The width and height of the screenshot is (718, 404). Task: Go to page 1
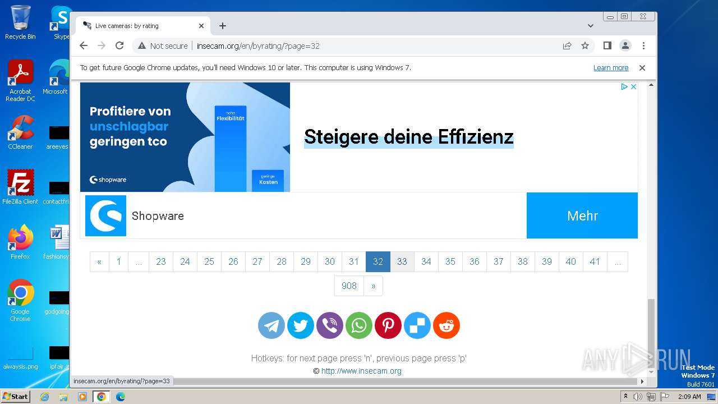(118, 261)
